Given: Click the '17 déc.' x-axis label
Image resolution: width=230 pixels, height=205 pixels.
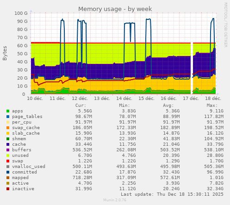Looking at the screenshot, I should pyautogui.click(x=191, y=99).
